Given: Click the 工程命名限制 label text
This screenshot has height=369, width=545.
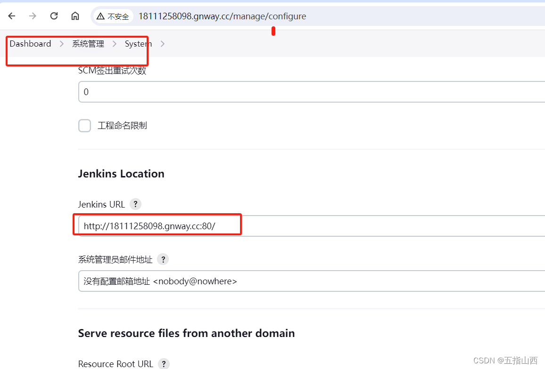Looking at the screenshot, I should click(x=122, y=126).
